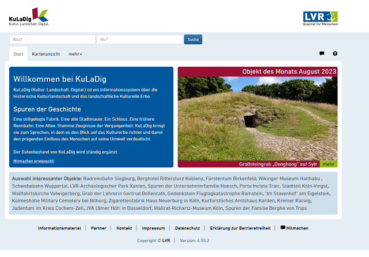Open Wallfahrtskirche Walwigerberg
Screen dimensions: 369x257
45,194
